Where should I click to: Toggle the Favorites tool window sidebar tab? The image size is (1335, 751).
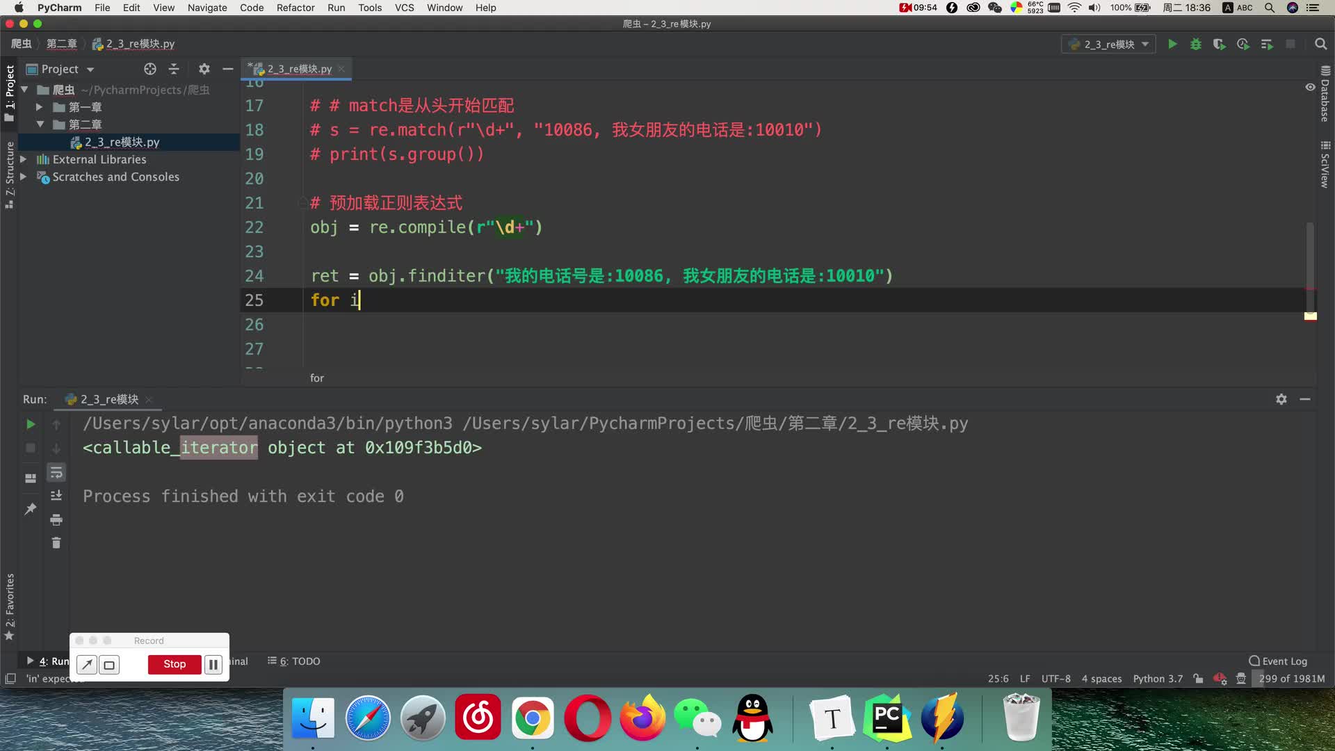(10, 606)
